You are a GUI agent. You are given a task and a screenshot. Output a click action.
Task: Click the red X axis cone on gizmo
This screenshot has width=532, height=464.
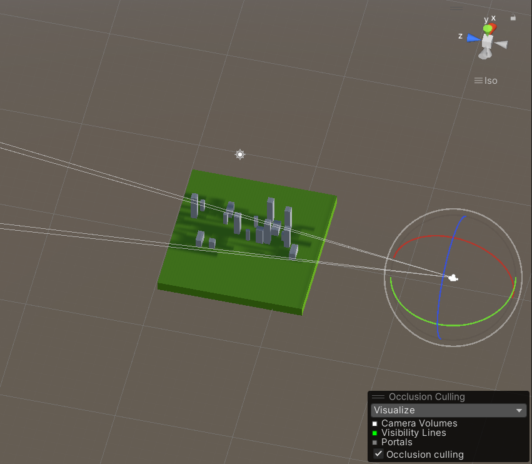(x=493, y=27)
